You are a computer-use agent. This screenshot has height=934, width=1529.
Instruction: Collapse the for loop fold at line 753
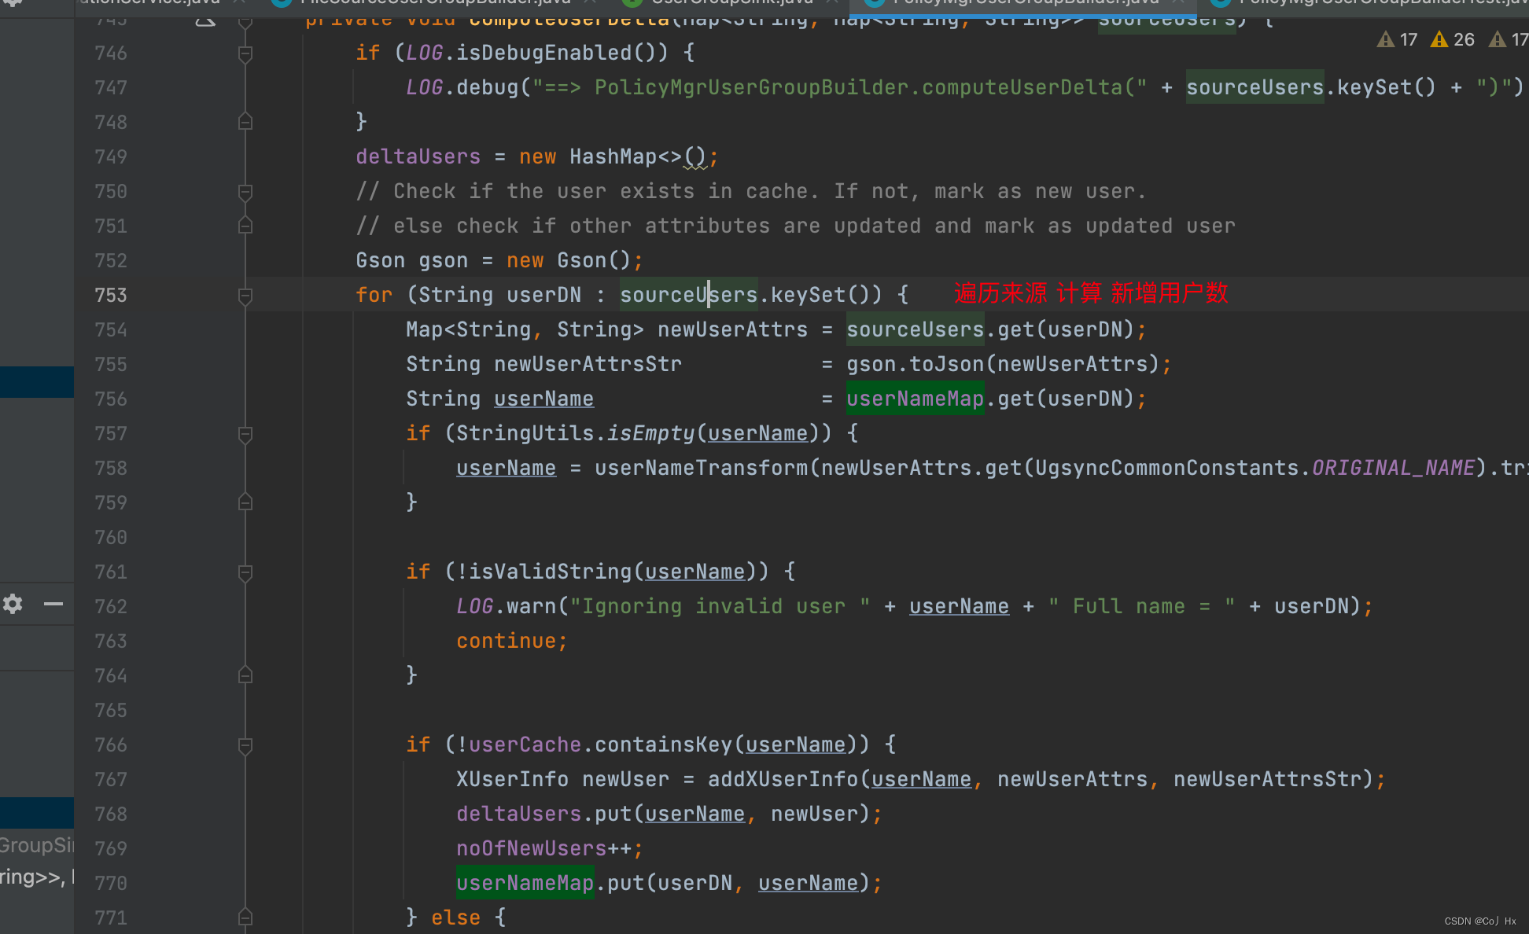pos(245,296)
